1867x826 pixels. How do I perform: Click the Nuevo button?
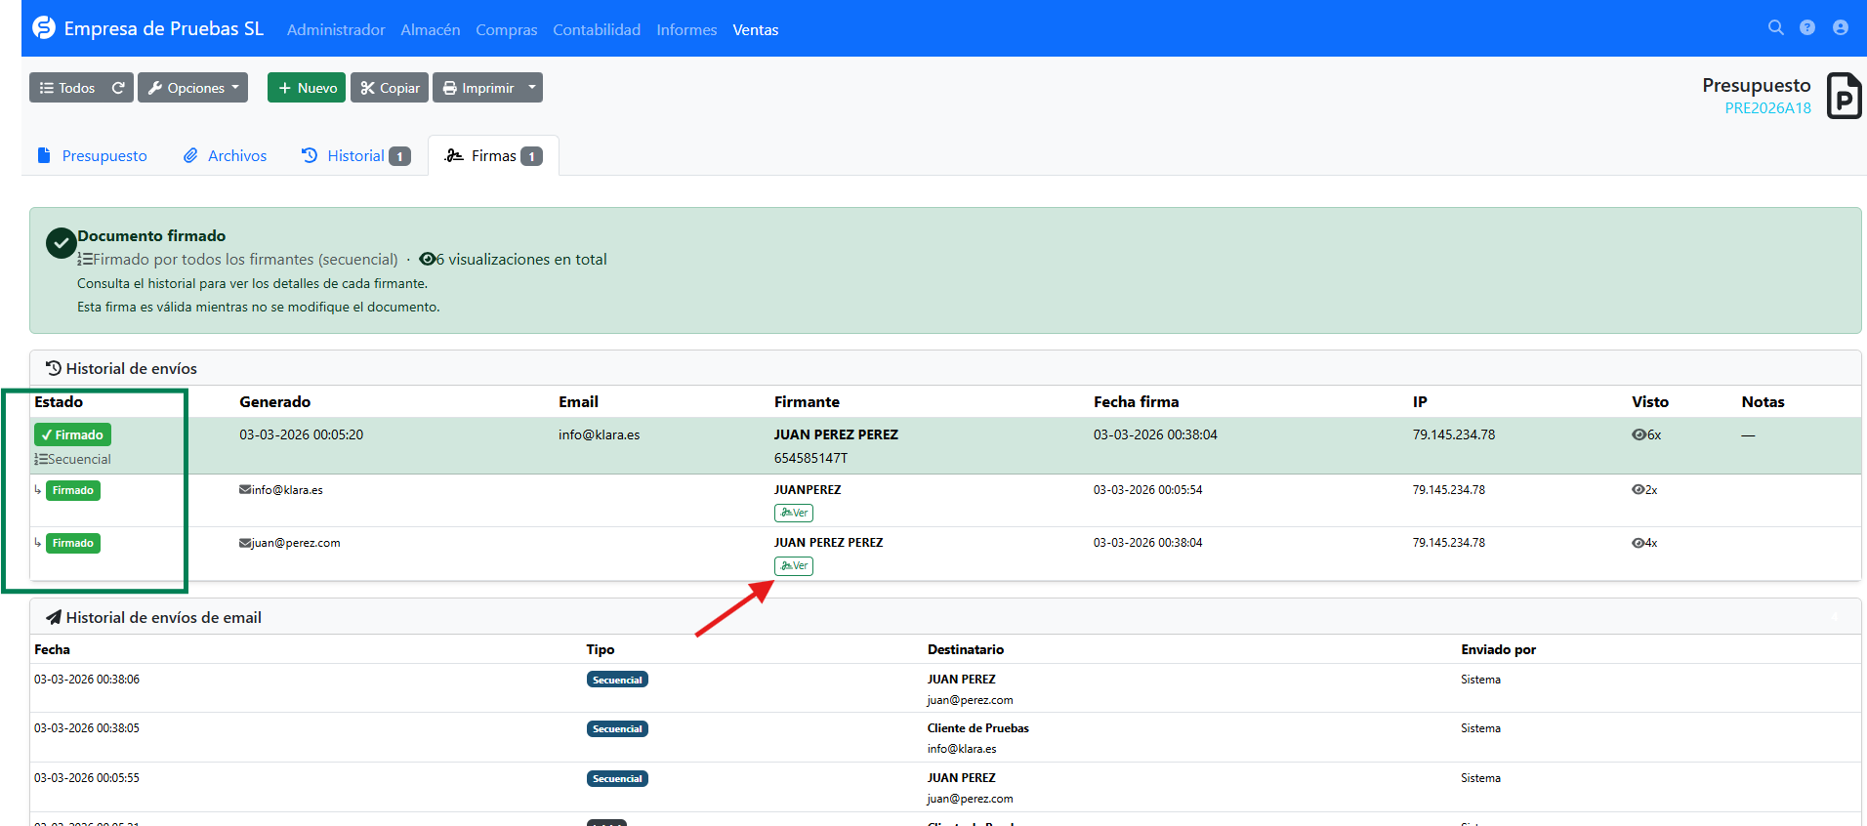click(307, 88)
